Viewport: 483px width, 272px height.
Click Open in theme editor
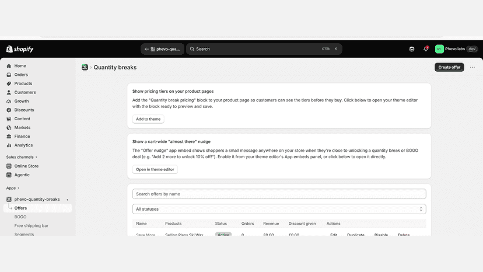[155, 169]
